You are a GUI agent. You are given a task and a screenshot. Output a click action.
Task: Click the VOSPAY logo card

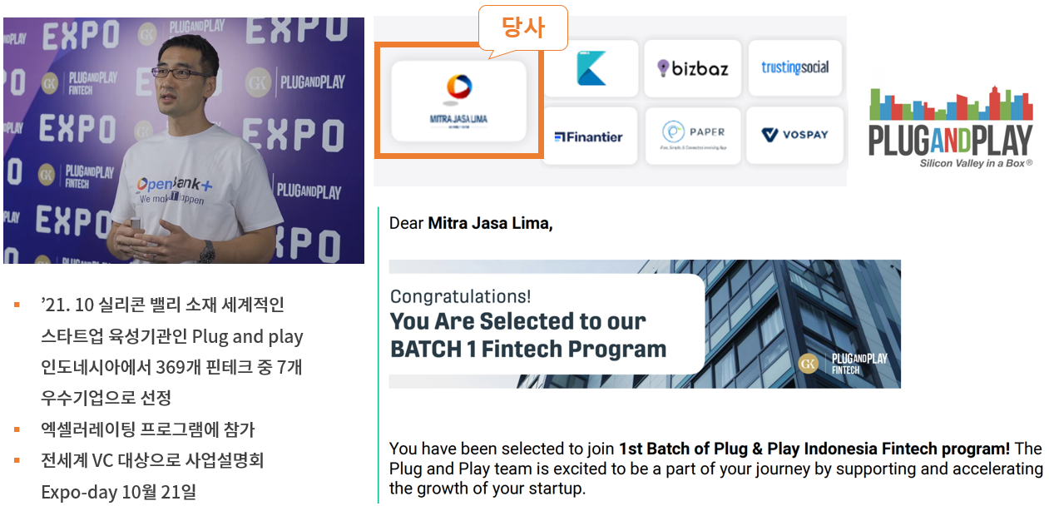[x=794, y=135]
